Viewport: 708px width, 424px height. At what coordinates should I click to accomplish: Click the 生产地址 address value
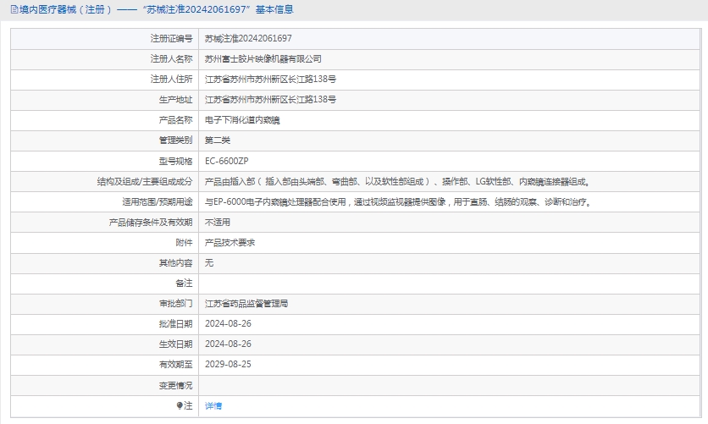pyautogui.click(x=270, y=100)
